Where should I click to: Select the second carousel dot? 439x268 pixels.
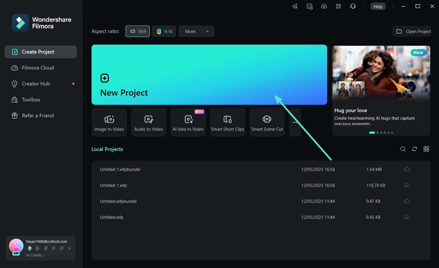(x=377, y=133)
